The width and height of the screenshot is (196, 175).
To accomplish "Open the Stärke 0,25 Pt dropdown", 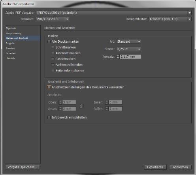I will [x=128, y=49].
